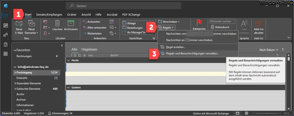Collapse the Favoriten section
The image size is (294, 116).
(x=15, y=50)
